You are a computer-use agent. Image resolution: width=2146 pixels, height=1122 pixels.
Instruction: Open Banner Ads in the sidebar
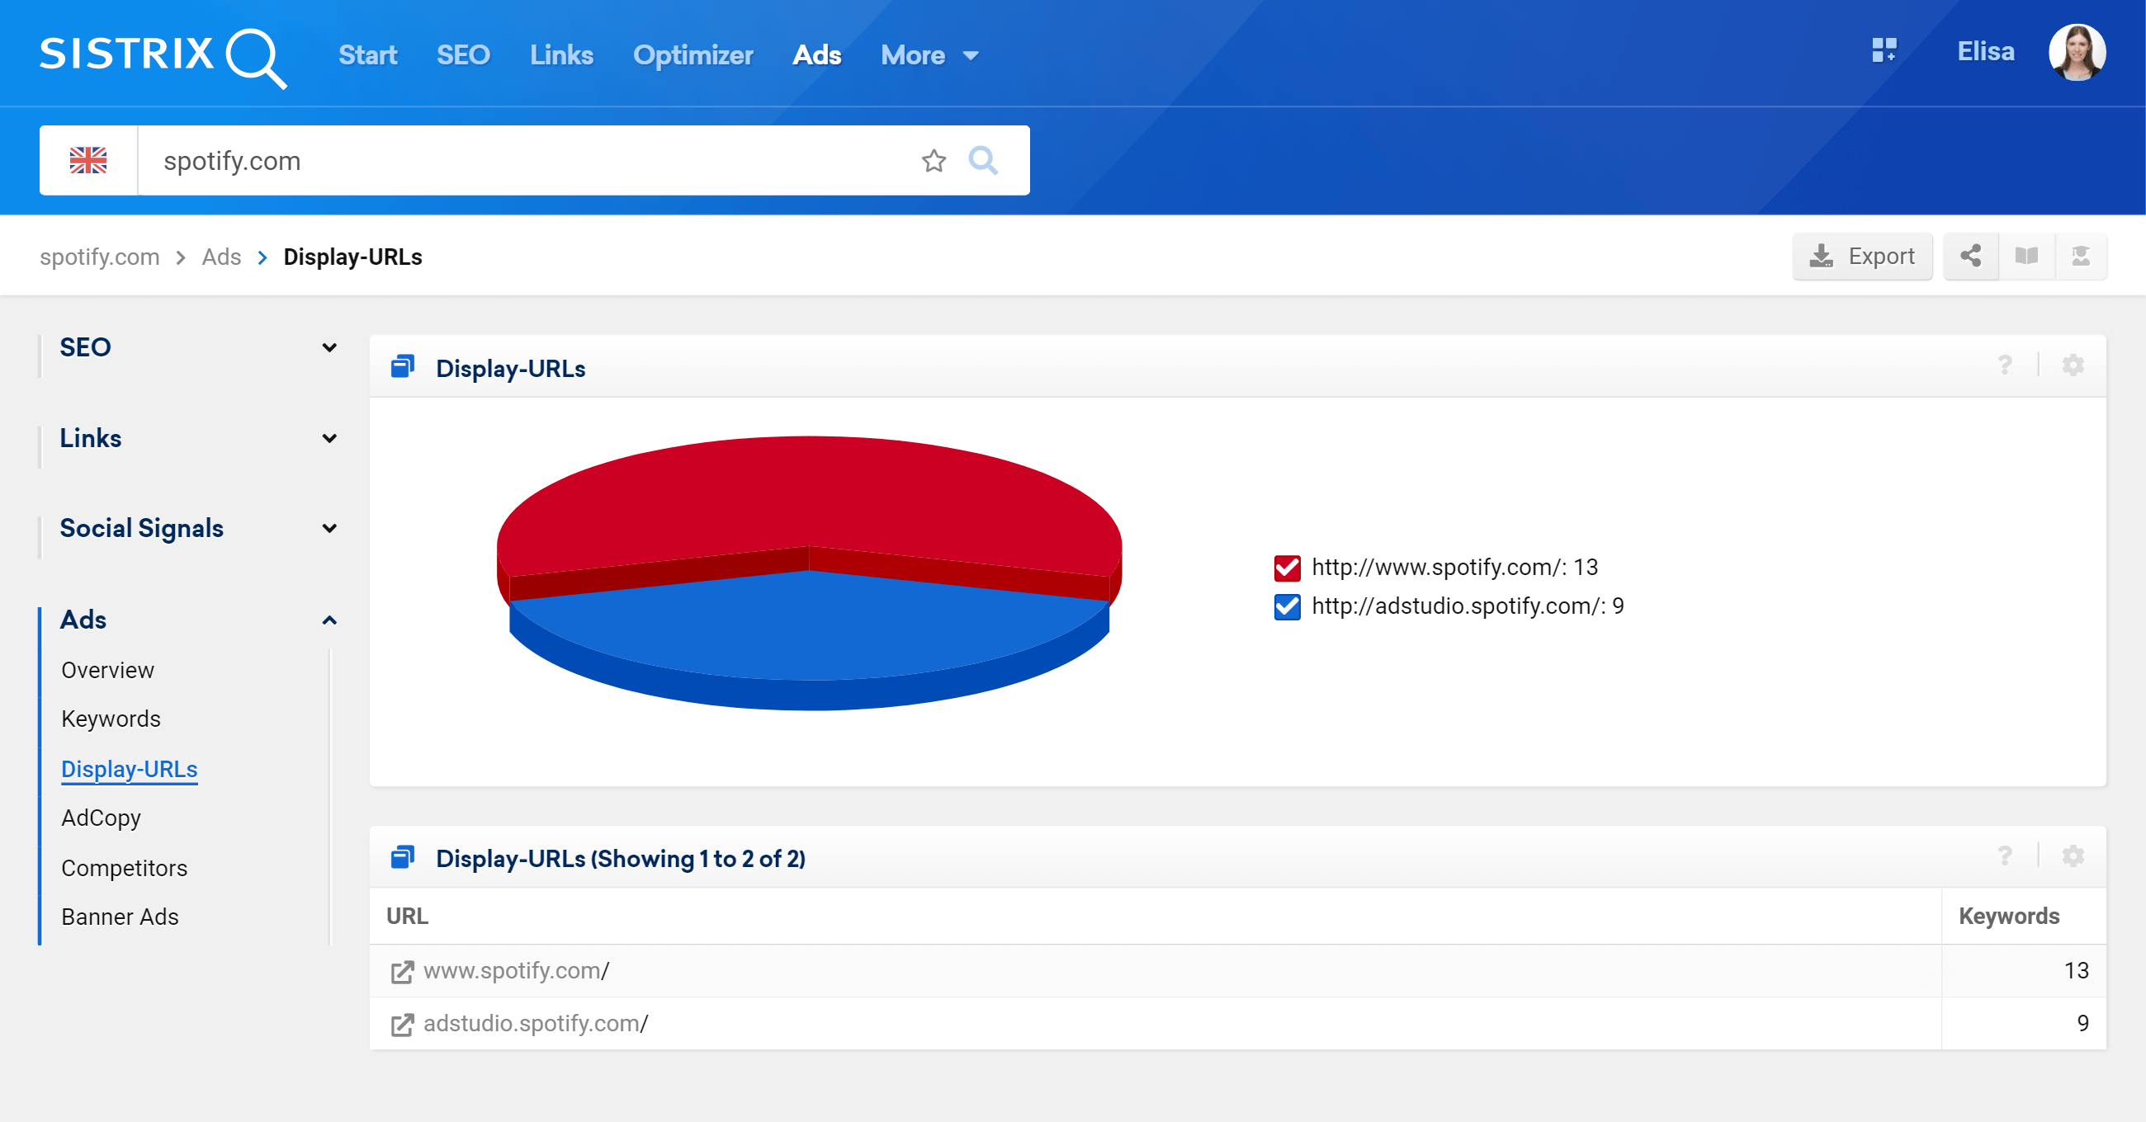[120, 917]
